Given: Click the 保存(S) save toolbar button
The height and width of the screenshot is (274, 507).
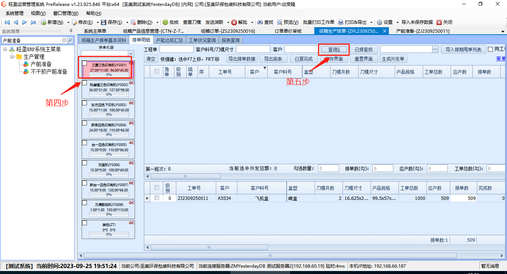Looking at the screenshot, I should coord(111,22).
